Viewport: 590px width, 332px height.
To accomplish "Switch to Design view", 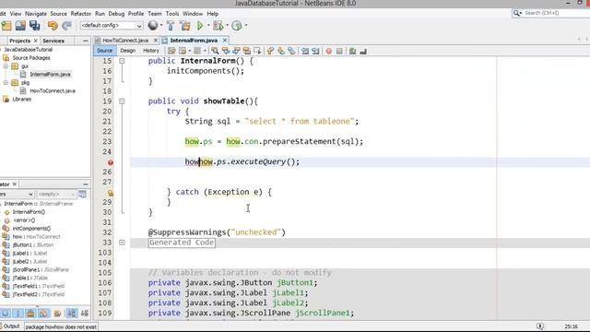I will [127, 51].
